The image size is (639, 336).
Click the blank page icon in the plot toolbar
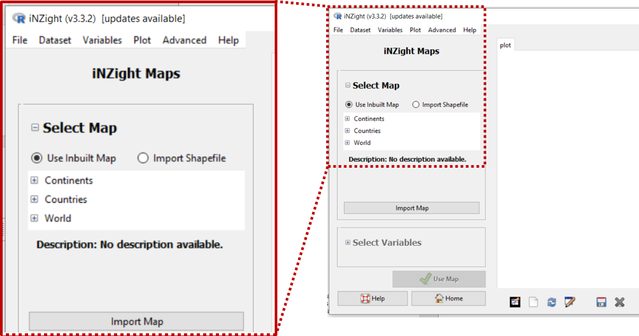pos(533,302)
